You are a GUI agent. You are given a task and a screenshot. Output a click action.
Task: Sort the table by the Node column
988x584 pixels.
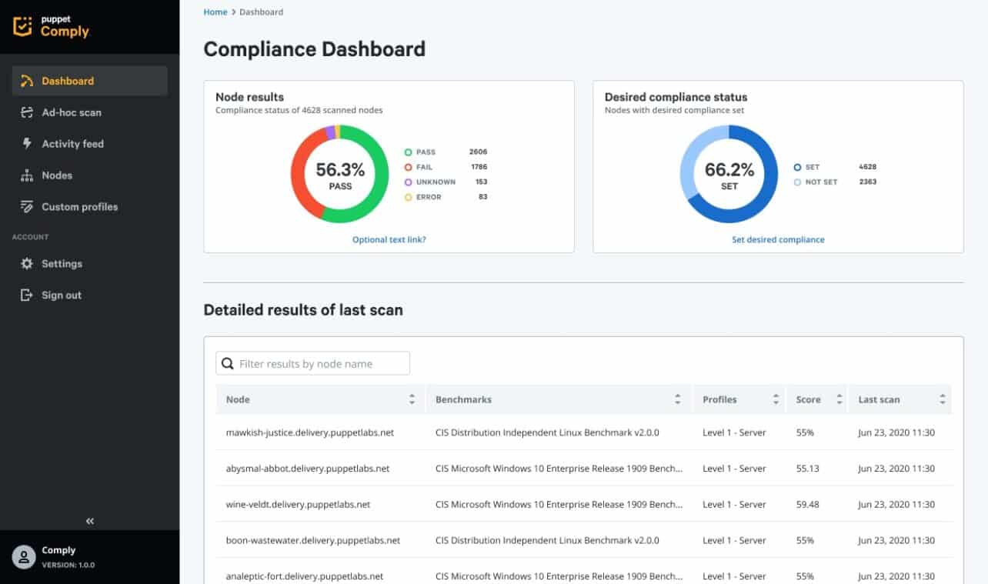click(x=412, y=399)
